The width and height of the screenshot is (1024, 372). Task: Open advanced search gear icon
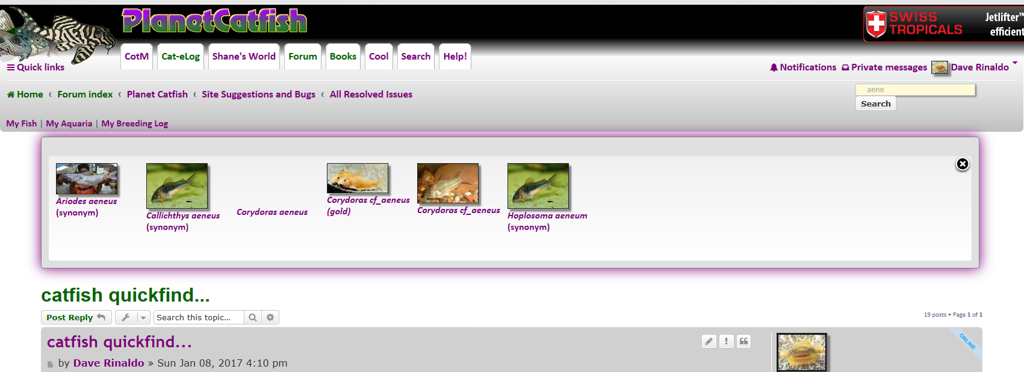(x=270, y=317)
